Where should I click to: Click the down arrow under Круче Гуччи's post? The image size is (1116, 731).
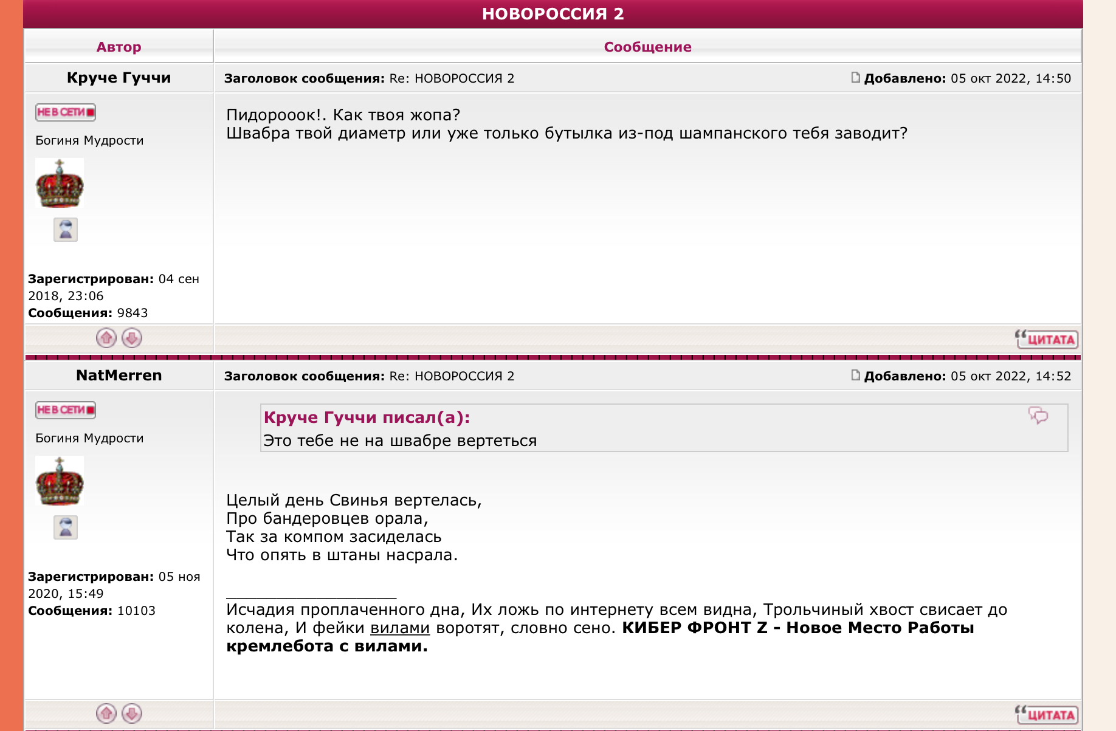[x=132, y=338]
